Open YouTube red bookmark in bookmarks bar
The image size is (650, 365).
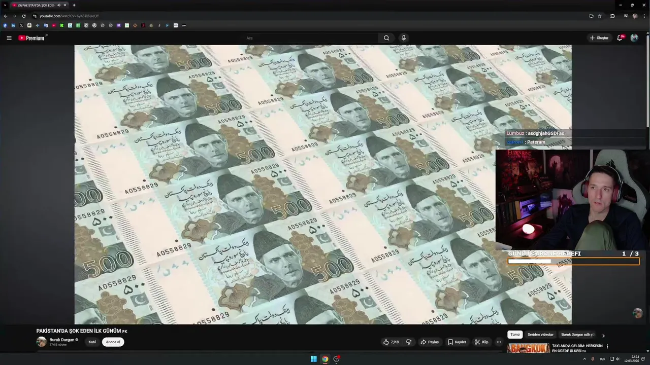[54, 25]
